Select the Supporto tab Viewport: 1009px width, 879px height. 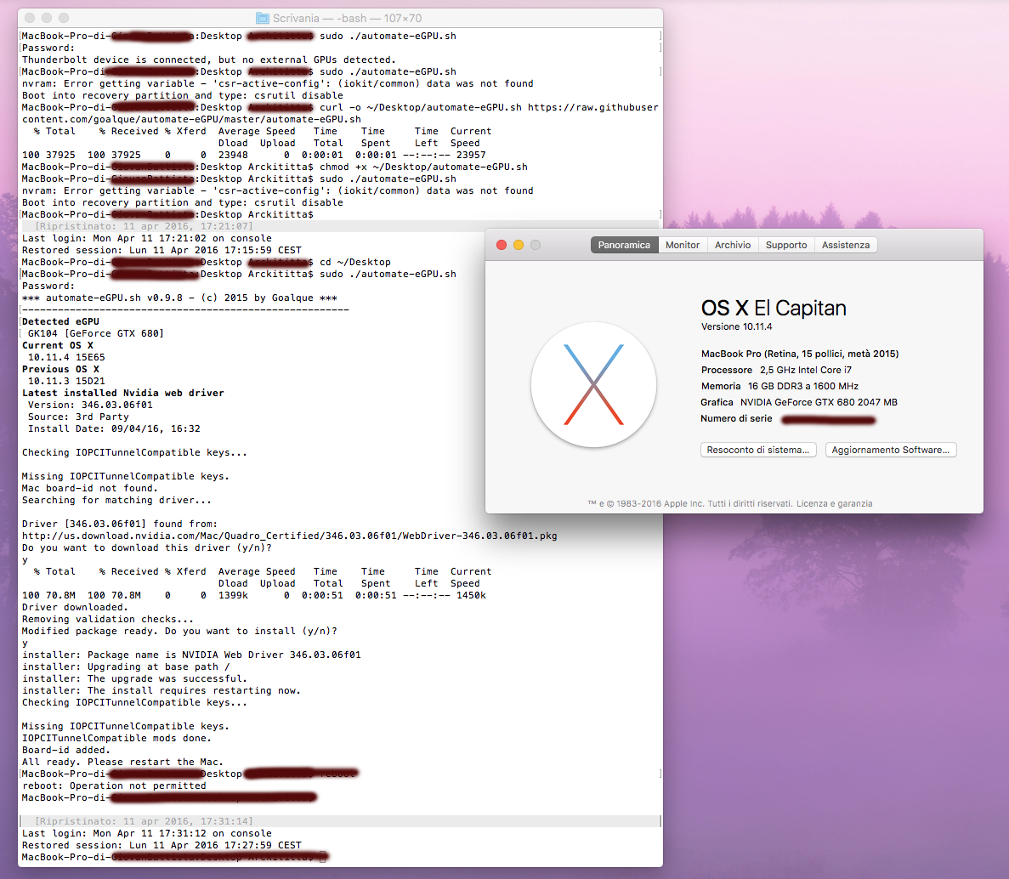[x=785, y=245]
